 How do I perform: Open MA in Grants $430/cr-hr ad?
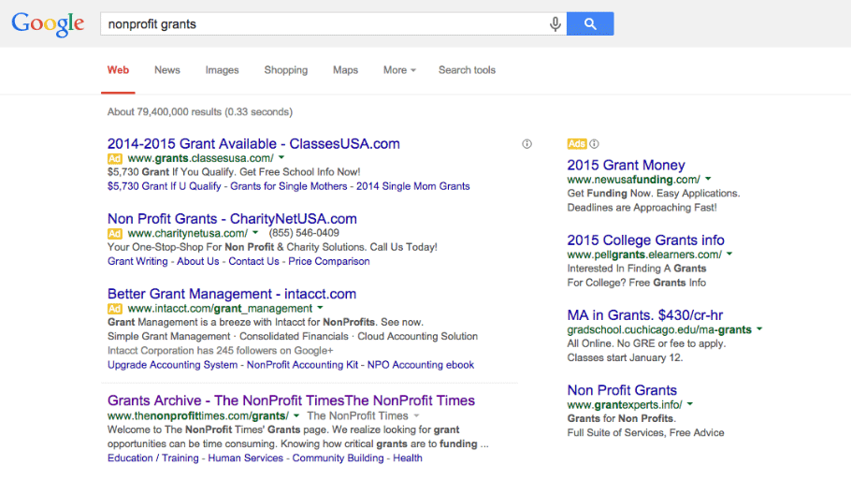point(644,315)
